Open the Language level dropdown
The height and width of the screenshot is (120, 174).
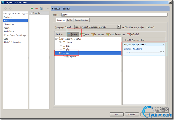tap(97, 27)
